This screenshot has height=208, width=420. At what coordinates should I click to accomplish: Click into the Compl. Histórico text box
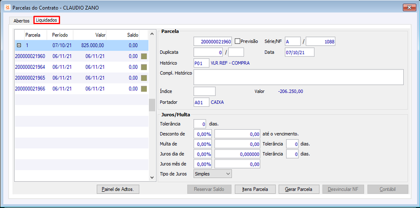click(x=298, y=77)
